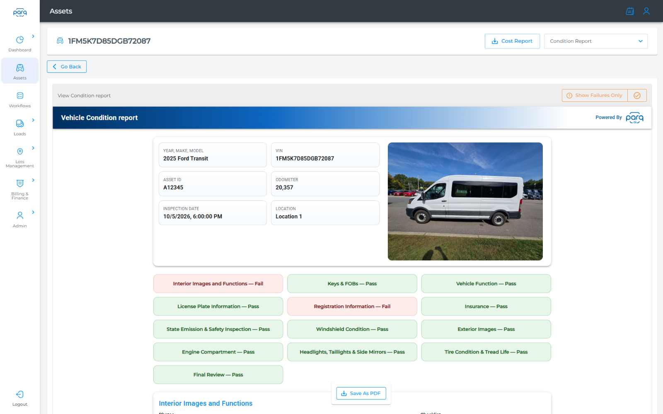Open Lots Management pin icon

[x=20, y=152]
